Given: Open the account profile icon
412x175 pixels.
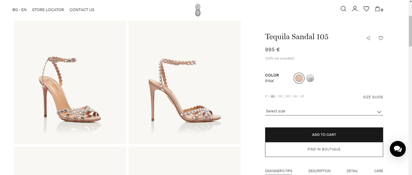Looking at the screenshot, I should [x=355, y=9].
